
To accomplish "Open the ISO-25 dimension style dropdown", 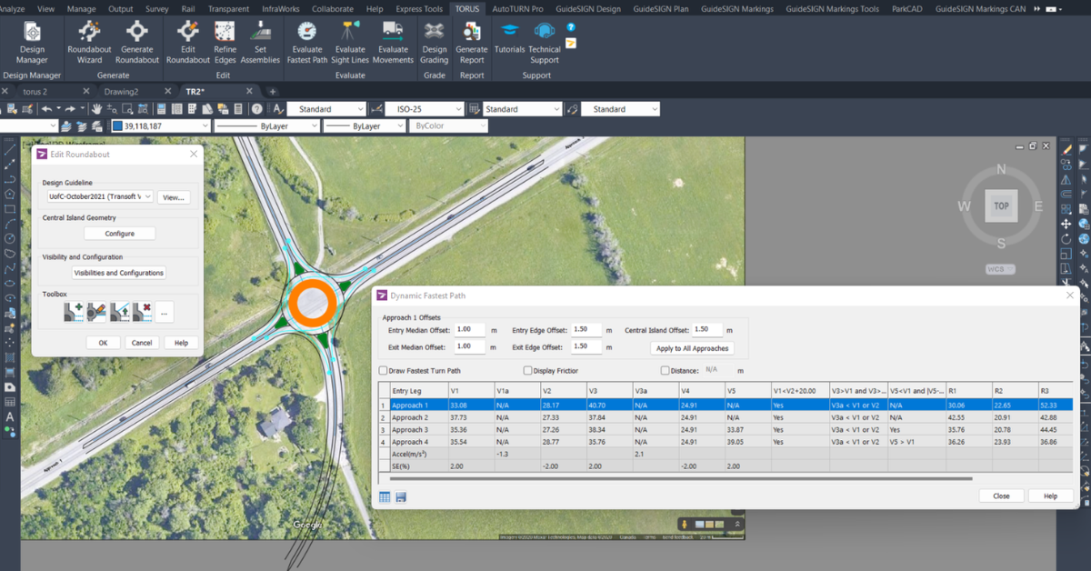I will tap(425, 109).
